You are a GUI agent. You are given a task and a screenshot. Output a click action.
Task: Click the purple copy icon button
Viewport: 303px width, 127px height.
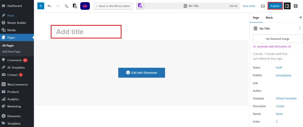click(x=140, y=6)
